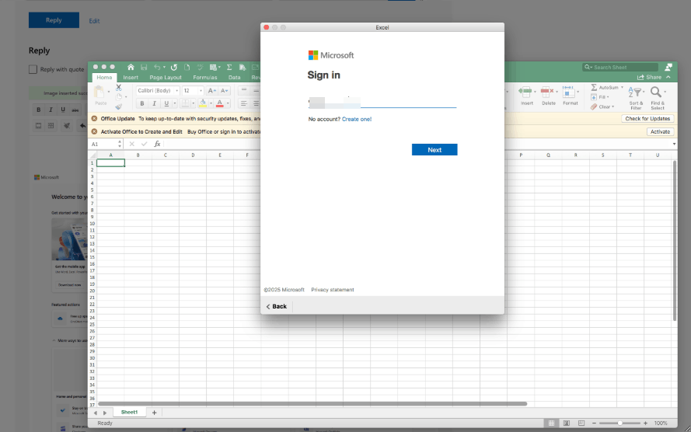Screen dimensions: 691x432
Task: Click the Insert Function fx icon
Action: [157, 144]
